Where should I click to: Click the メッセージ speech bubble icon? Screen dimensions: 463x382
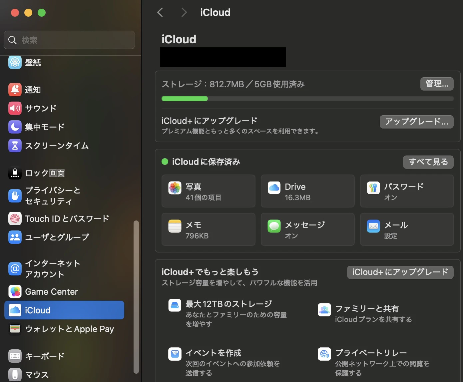(274, 226)
